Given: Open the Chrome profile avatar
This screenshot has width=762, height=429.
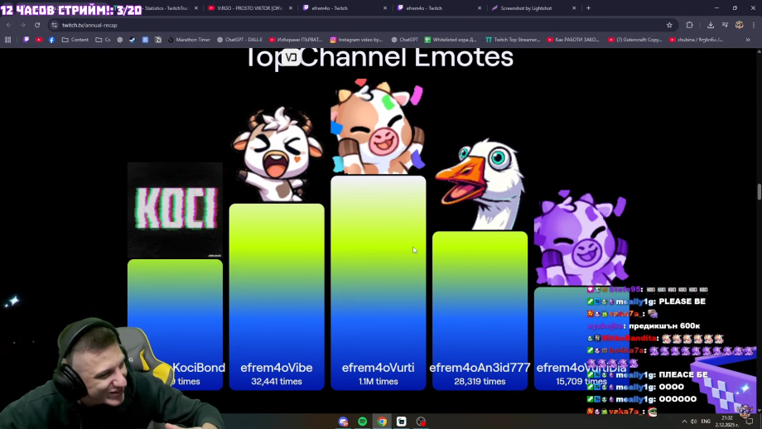Looking at the screenshot, I should 739,25.
